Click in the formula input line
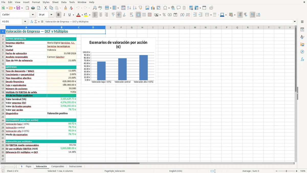Viewport: 307px width, 173px height. 168,22
